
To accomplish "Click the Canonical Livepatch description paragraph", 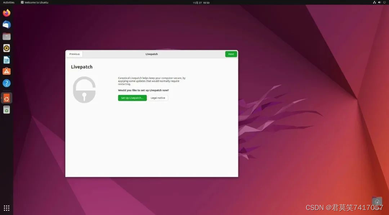I will click(x=152, y=81).
